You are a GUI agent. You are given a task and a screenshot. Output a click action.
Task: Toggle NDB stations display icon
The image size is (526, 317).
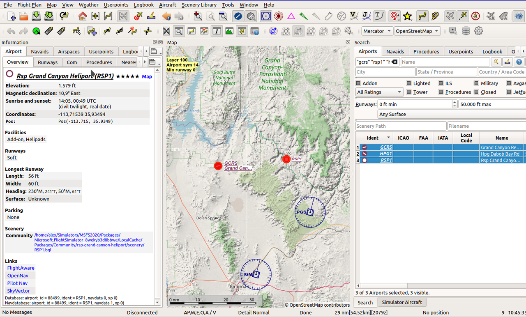click(279, 16)
